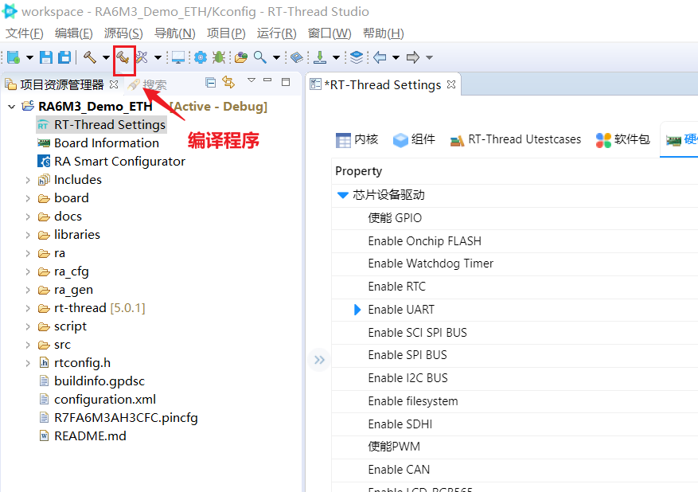Click the wrench and screwdriver tools icon
This screenshot has height=492, width=698.
142,57
